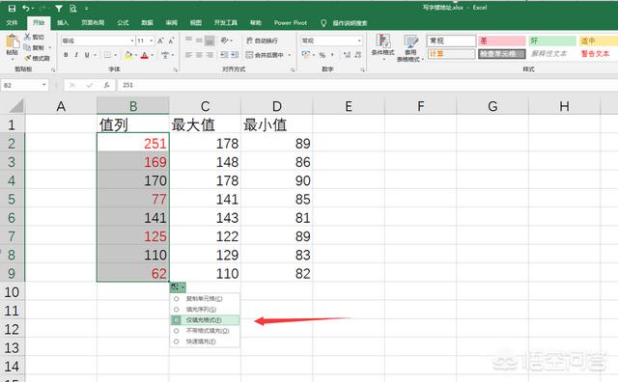This screenshot has height=382, width=618.
Task: Click the Increase Decimal icon
Action: [347, 55]
